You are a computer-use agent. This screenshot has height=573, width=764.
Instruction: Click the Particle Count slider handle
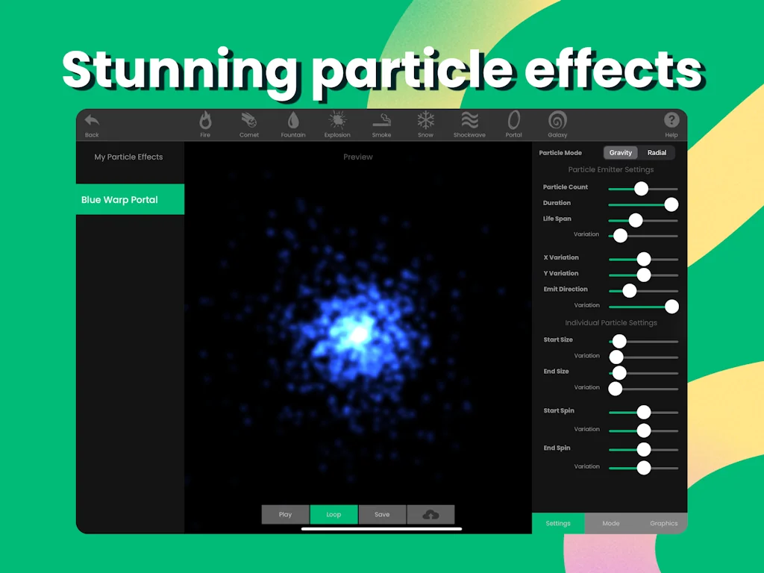coord(641,188)
